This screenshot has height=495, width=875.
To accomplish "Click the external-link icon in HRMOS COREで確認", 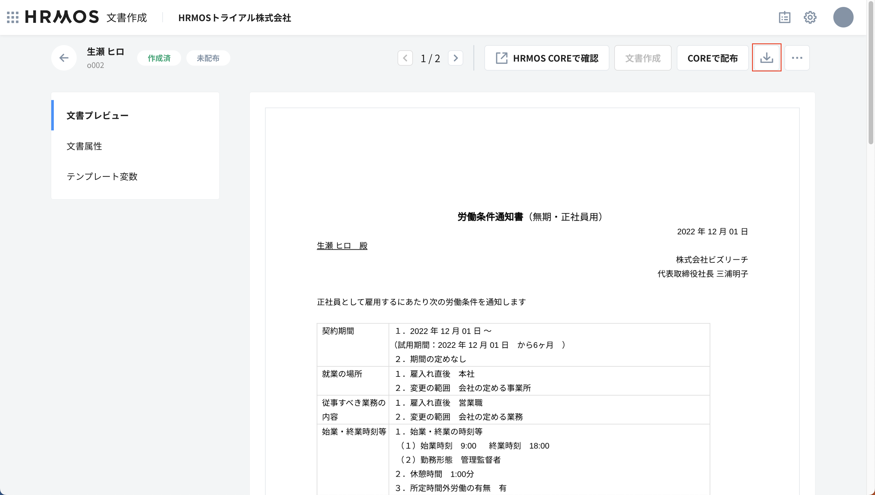I will tap(501, 58).
